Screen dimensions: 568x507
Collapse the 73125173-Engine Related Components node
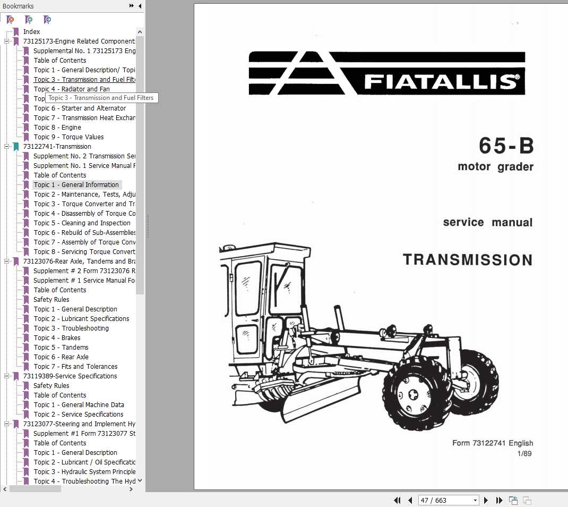tap(6, 41)
